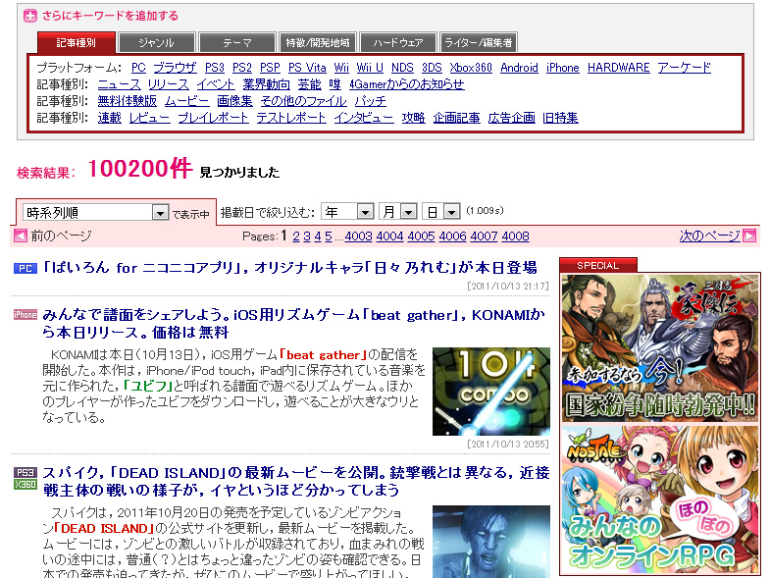Select the ニュース article type link
The width and height of the screenshot is (770, 578).
tap(119, 84)
